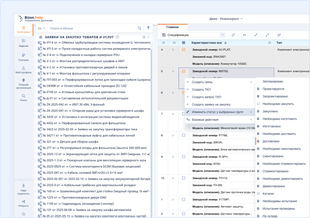Viewport: 310px width, 218px height.
Task: Open request № У-3 distribution cabinets installation
Action: click(x=83, y=61)
